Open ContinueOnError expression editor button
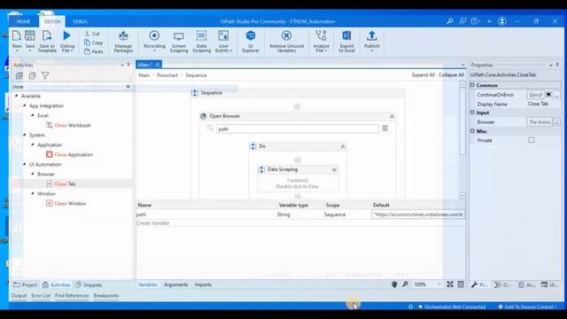The image size is (567, 319). [x=556, y=95]
